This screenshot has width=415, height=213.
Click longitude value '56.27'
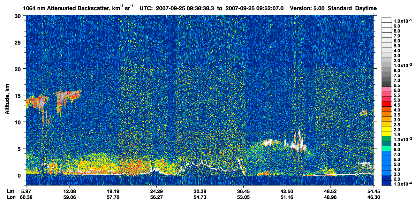point(156,197)
